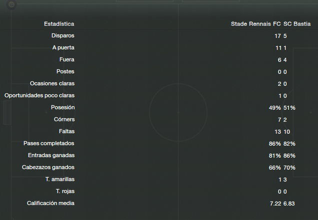
Task: Click the Estadística column header
Action: pyautogui.click(x=59, y=24)
